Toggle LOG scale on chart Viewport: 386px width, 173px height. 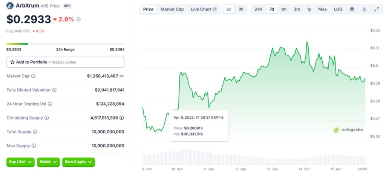coord(338,9)
